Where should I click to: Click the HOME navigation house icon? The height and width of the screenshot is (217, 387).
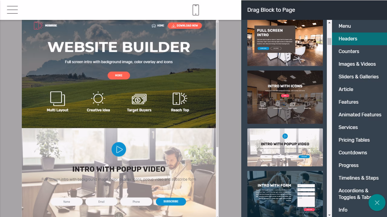(154, 26)
